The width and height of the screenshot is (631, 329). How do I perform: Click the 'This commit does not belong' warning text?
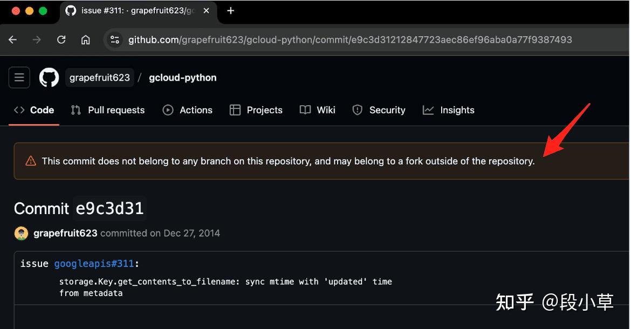pyautogui.click(x=288, y=161)
